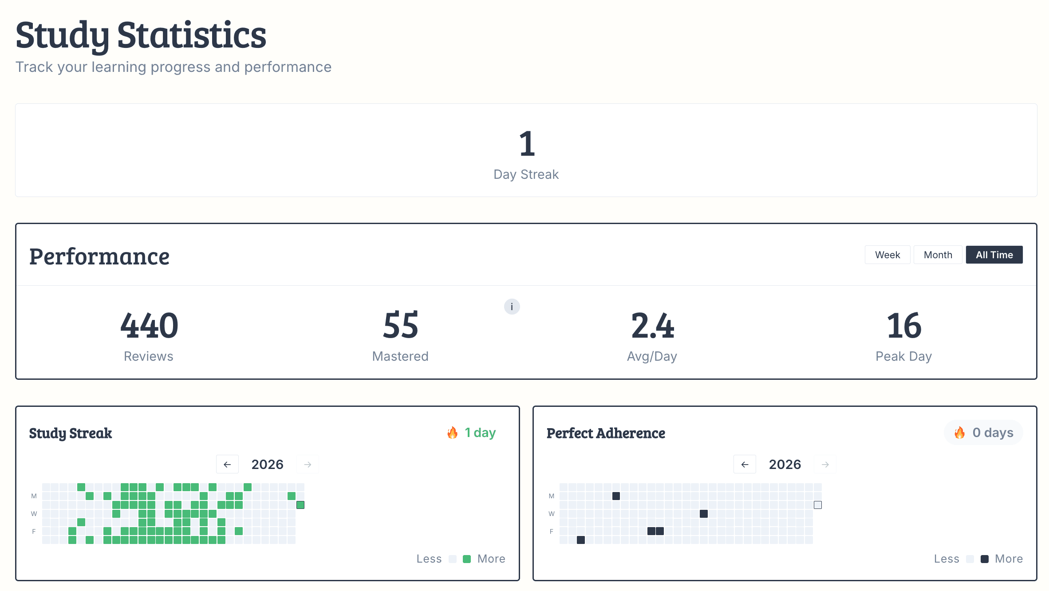This screenshot has width=1049, height=591.
Task: Click the 2.4 Avg/Day stat
Action: point(652,336)
